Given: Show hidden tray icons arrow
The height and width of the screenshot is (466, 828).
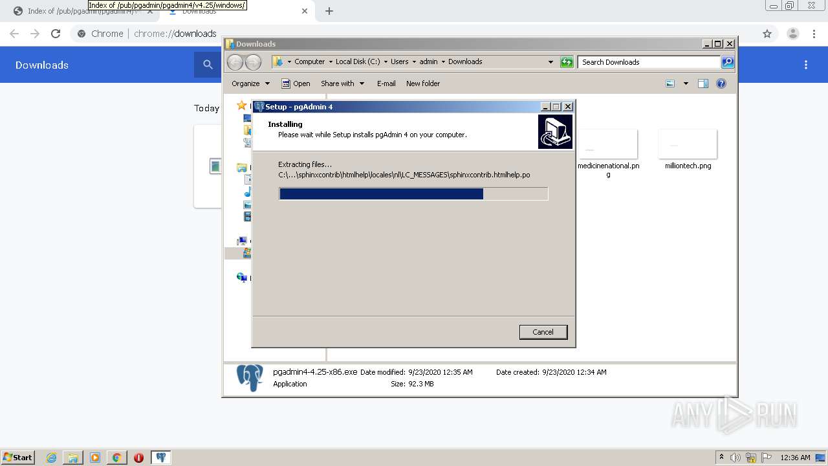Looking at the screenshot, I should tap(721, 458).
